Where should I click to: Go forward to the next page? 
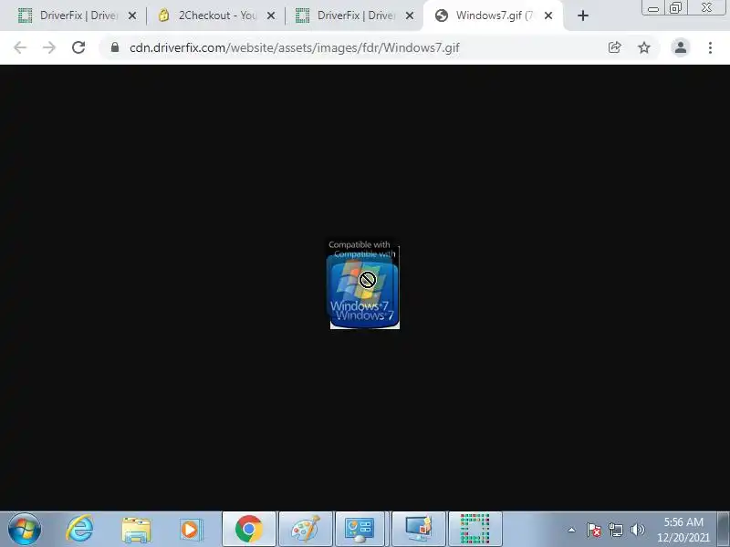point(49,47)
